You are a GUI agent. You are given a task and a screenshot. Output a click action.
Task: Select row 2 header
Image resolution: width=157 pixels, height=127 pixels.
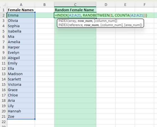[x=4, y=15]
